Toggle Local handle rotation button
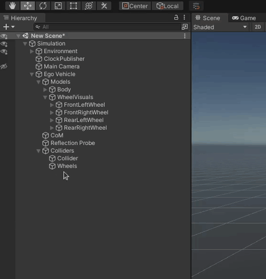 point(168,6)
